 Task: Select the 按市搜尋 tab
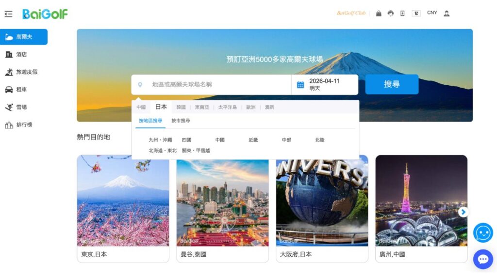coord(181,121)
